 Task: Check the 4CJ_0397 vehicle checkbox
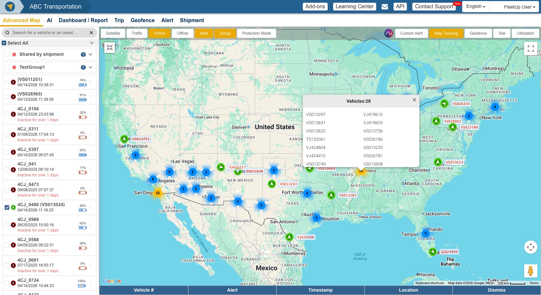tap(7, 152)
